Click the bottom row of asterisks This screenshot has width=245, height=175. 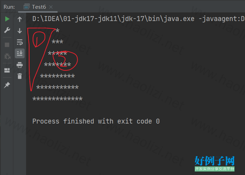pyautogui.click(x=57, y=99)
